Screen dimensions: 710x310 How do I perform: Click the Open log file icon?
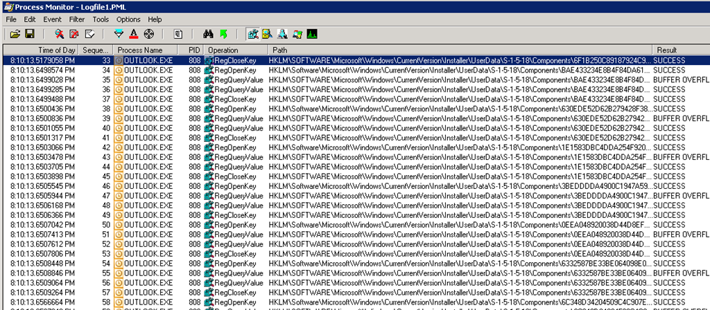(15, 33)
